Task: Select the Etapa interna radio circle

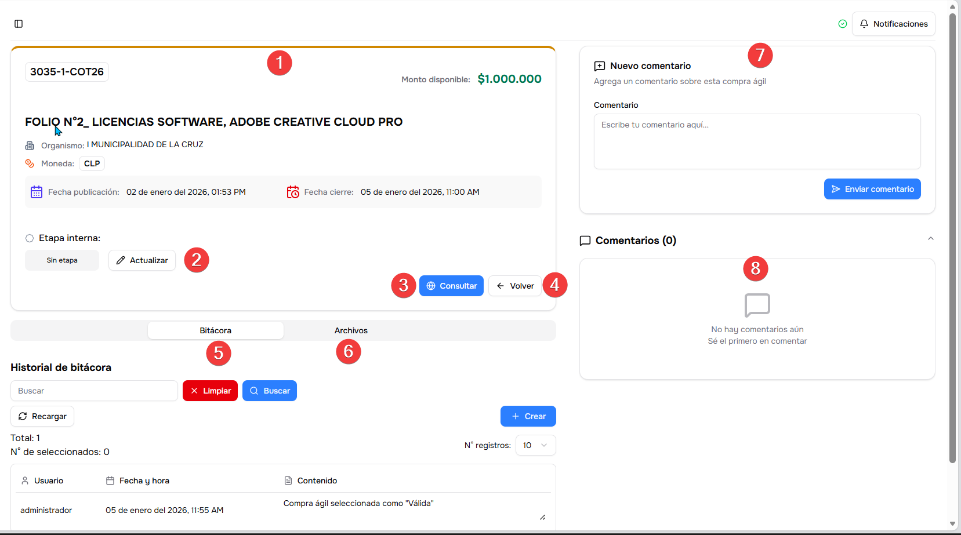Action: [30, 238]
